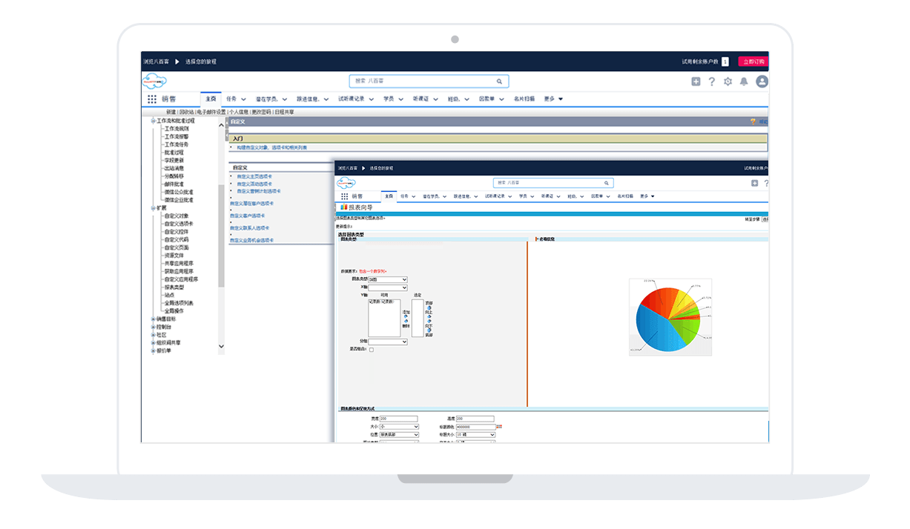Click the title color picker grid icon
This screenshot has height=529, width=910.
499,427
